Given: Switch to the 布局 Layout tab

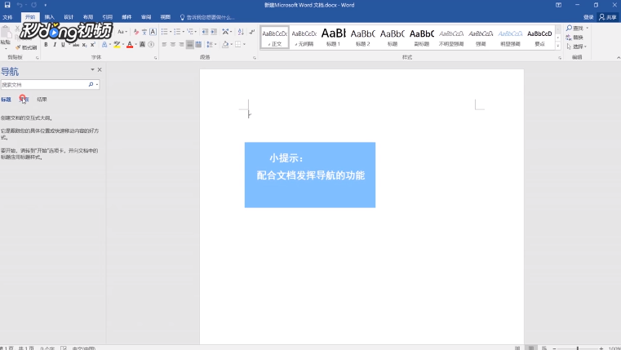Looking at the screenshot, I should pos(88,17).
